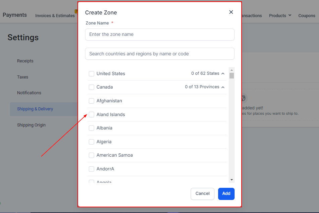Focus the search countries and regions field

coord(159,54)
